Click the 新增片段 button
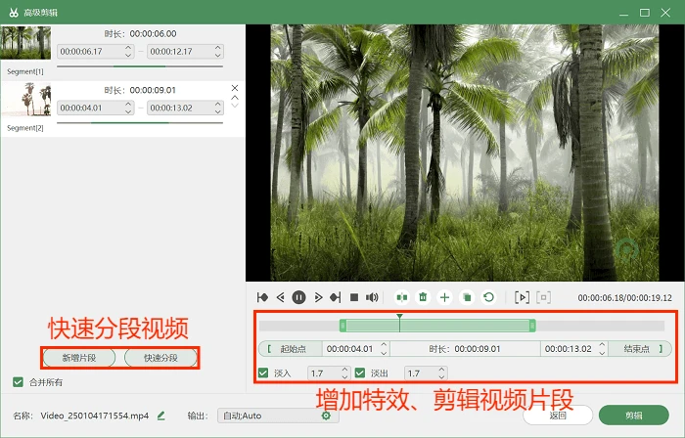Screen dimensions: 685x438 [79, 358]
